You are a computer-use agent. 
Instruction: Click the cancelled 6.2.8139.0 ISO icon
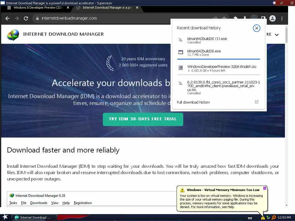[x=180, y=83]
